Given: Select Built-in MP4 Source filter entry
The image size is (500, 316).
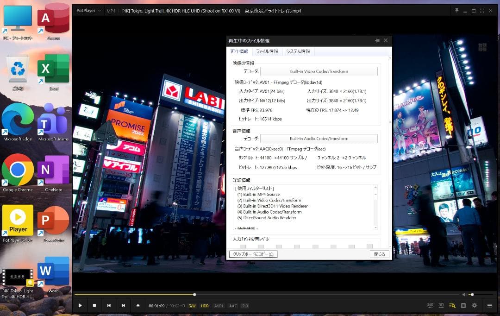Looking at the screenshot, I should point(259,195).
